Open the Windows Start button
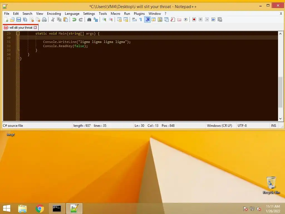 point(7,208)
